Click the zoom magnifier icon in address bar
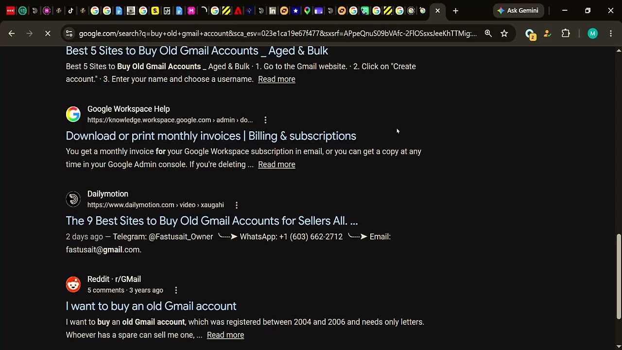 point(488,34)
